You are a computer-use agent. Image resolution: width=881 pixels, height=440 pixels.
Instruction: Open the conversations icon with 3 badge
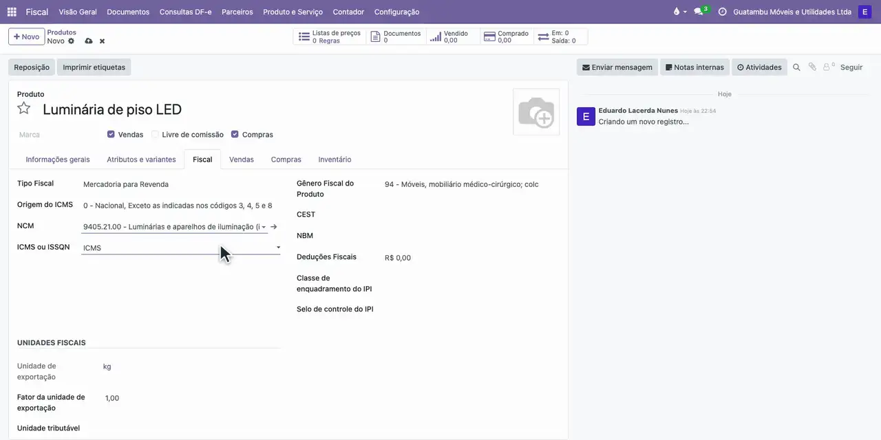[x=700, y=12]
